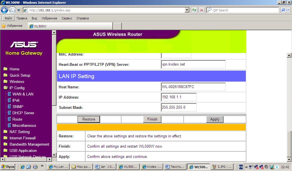
Task: Click the Finish button
Action: click(x=152, y=119)
